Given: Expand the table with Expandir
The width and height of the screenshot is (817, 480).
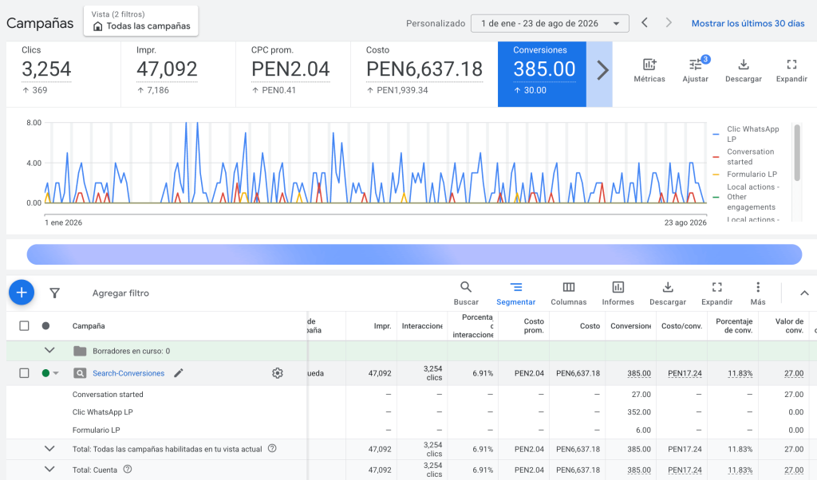Looking at the screenshot, I should (x=717, y=293).
